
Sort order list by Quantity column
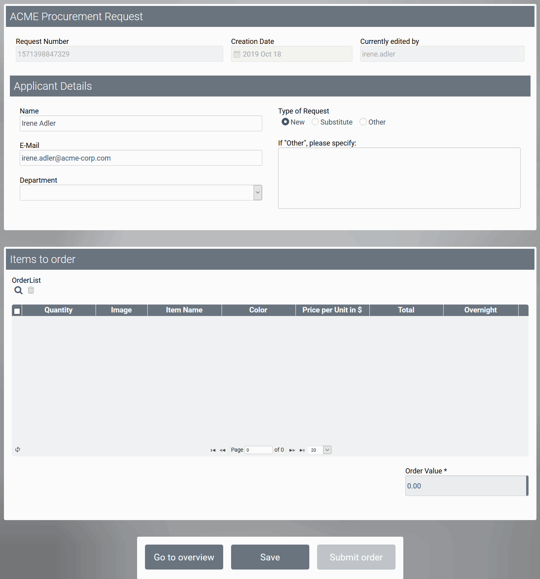(58, 310)
